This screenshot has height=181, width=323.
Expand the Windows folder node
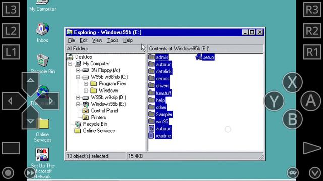point(86,90)
